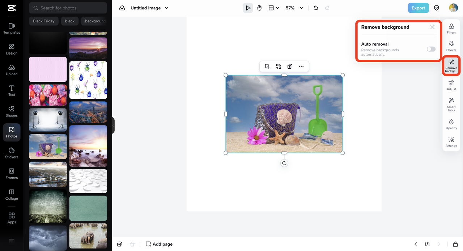
Task: Open the Effects tool
Action: (451, 46)
